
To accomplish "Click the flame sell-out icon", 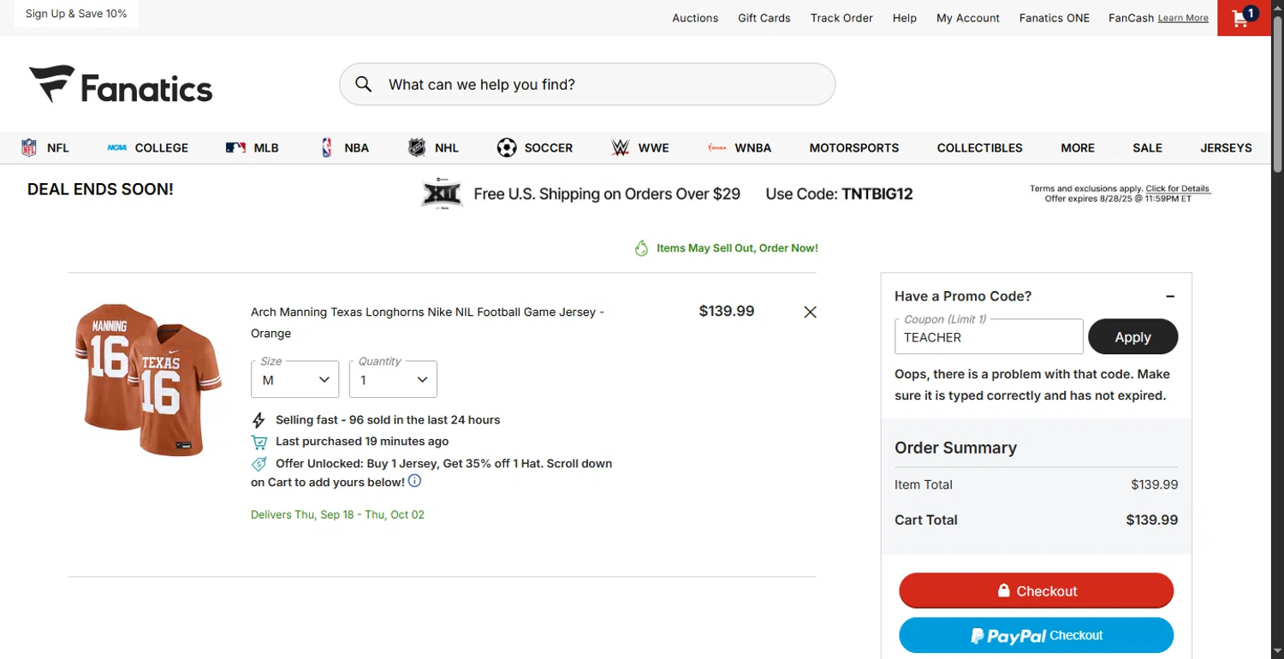I will coord(641,248).
